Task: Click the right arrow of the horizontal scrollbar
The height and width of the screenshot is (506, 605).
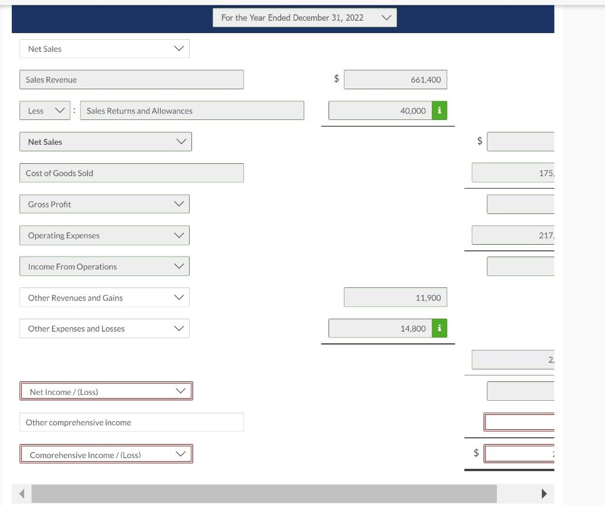Action: point(544,494)
